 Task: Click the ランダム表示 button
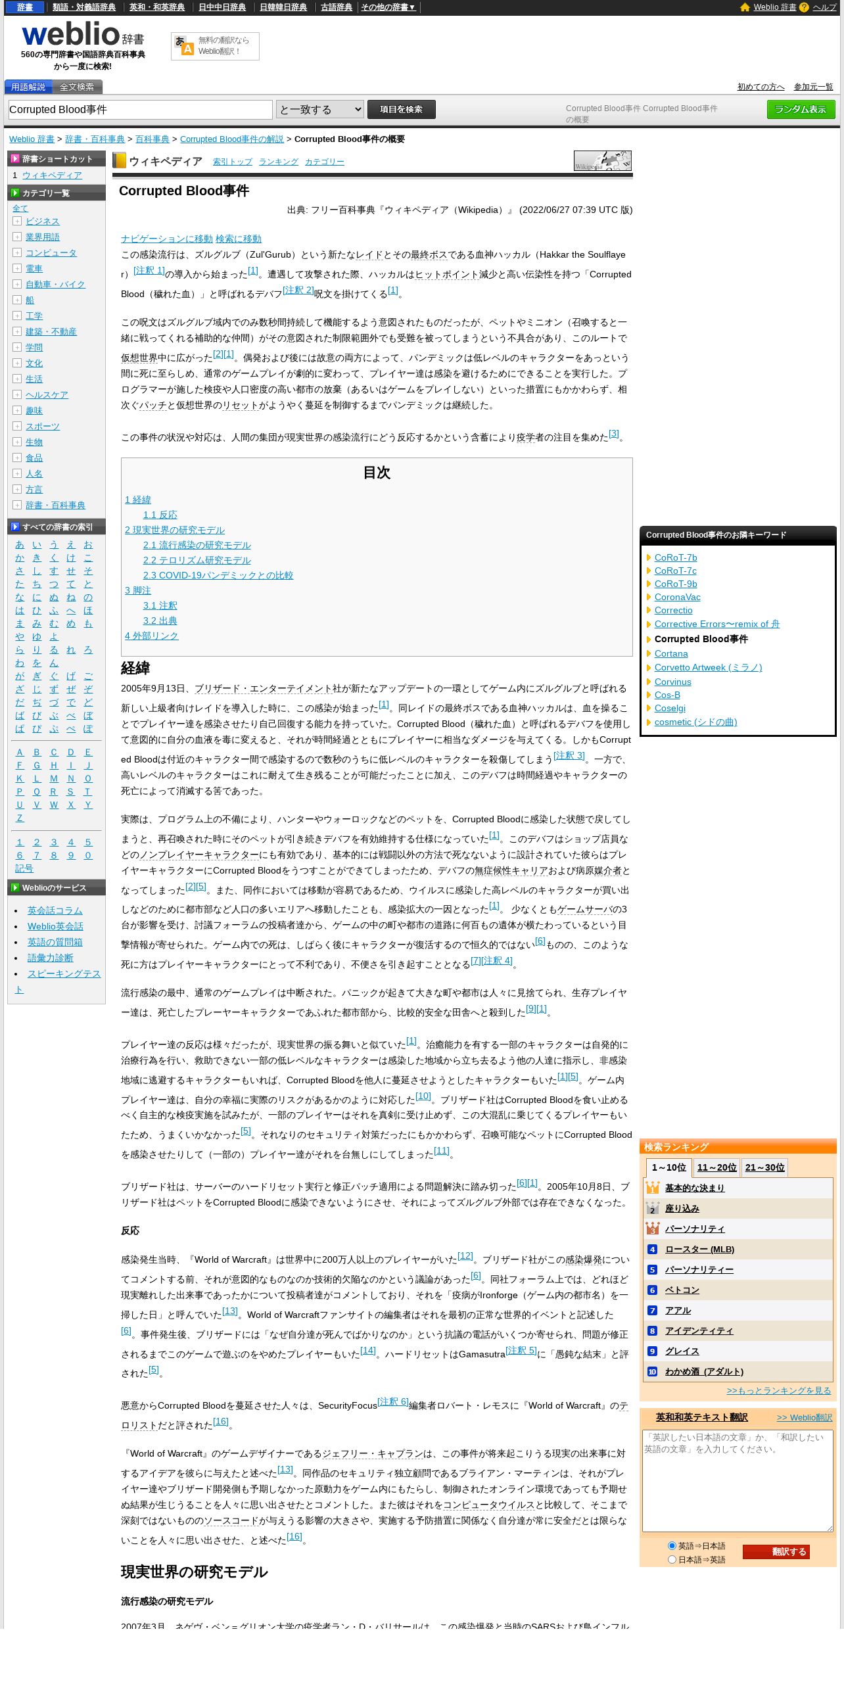click(x=801, y=109)
